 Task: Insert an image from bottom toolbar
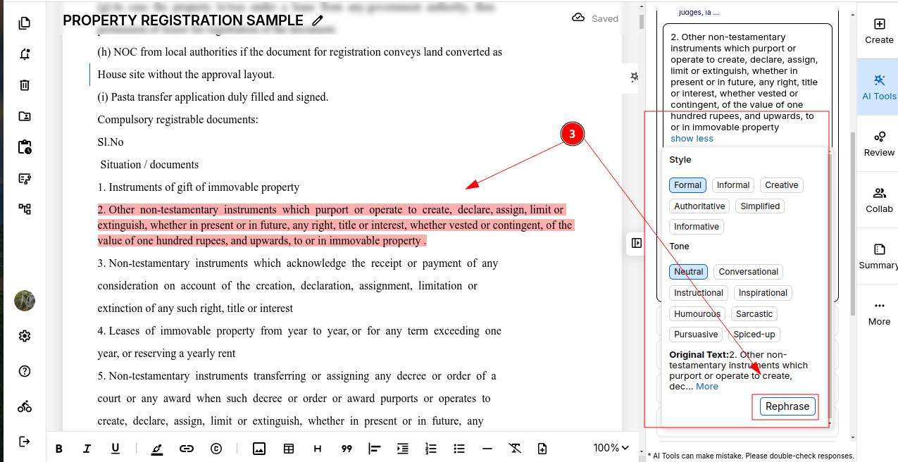click(259, 449)
